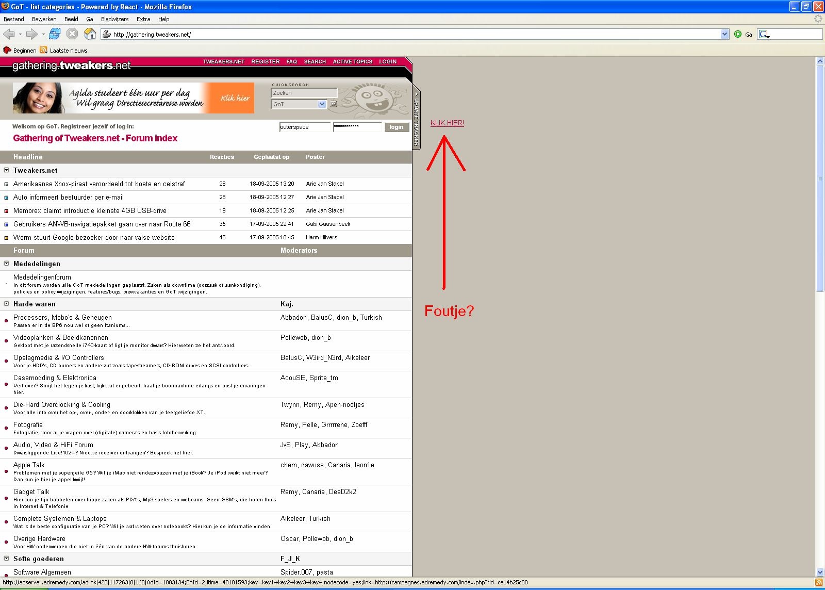
Task: Open Processors, Mobo's & Geheugen forum
Action: 62,318
